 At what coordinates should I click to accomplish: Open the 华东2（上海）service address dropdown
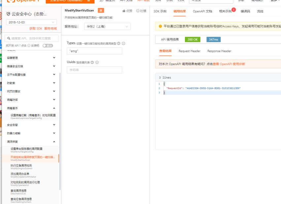[x=107, y=26]
